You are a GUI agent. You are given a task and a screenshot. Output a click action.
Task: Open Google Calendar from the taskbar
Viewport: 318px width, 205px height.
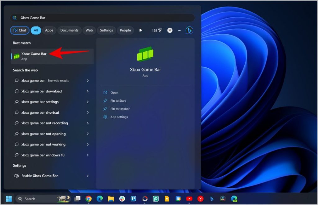point(178,199)
